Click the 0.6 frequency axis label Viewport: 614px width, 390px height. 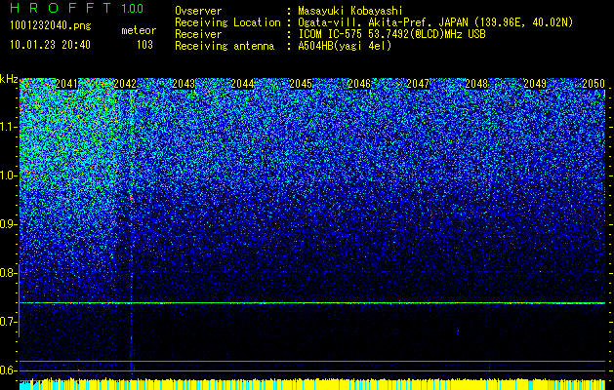point(8,370)
